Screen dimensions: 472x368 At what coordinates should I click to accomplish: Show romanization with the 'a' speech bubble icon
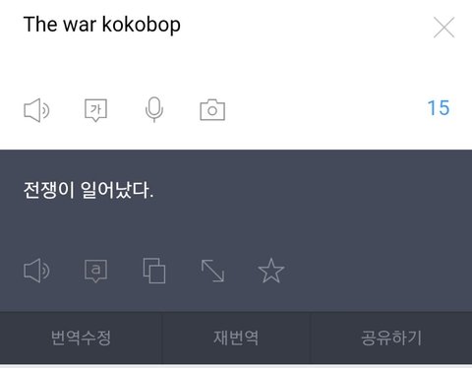[95, 271]
